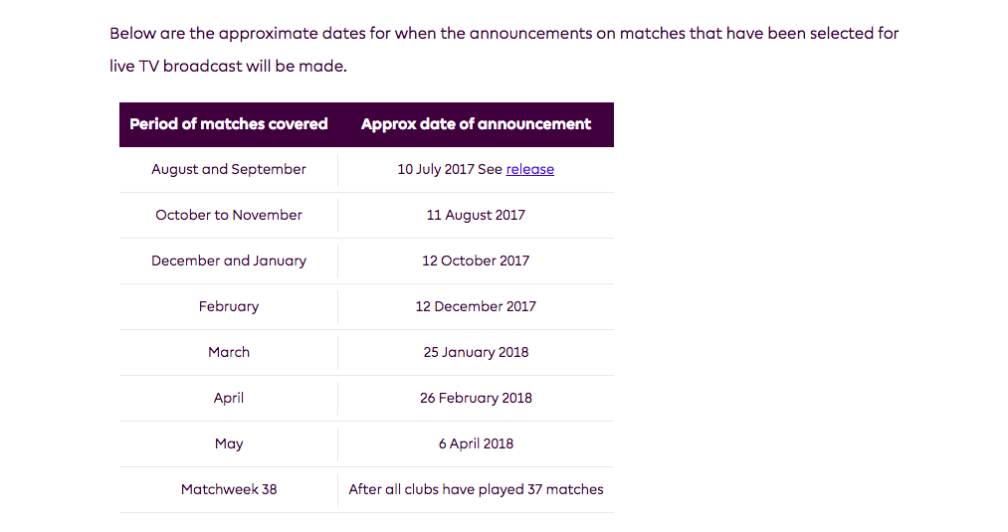The height and width of the screenshot is (532, 1008).
Task: Click the 'Approx date of announcement' header
Action: coord(476,124)
